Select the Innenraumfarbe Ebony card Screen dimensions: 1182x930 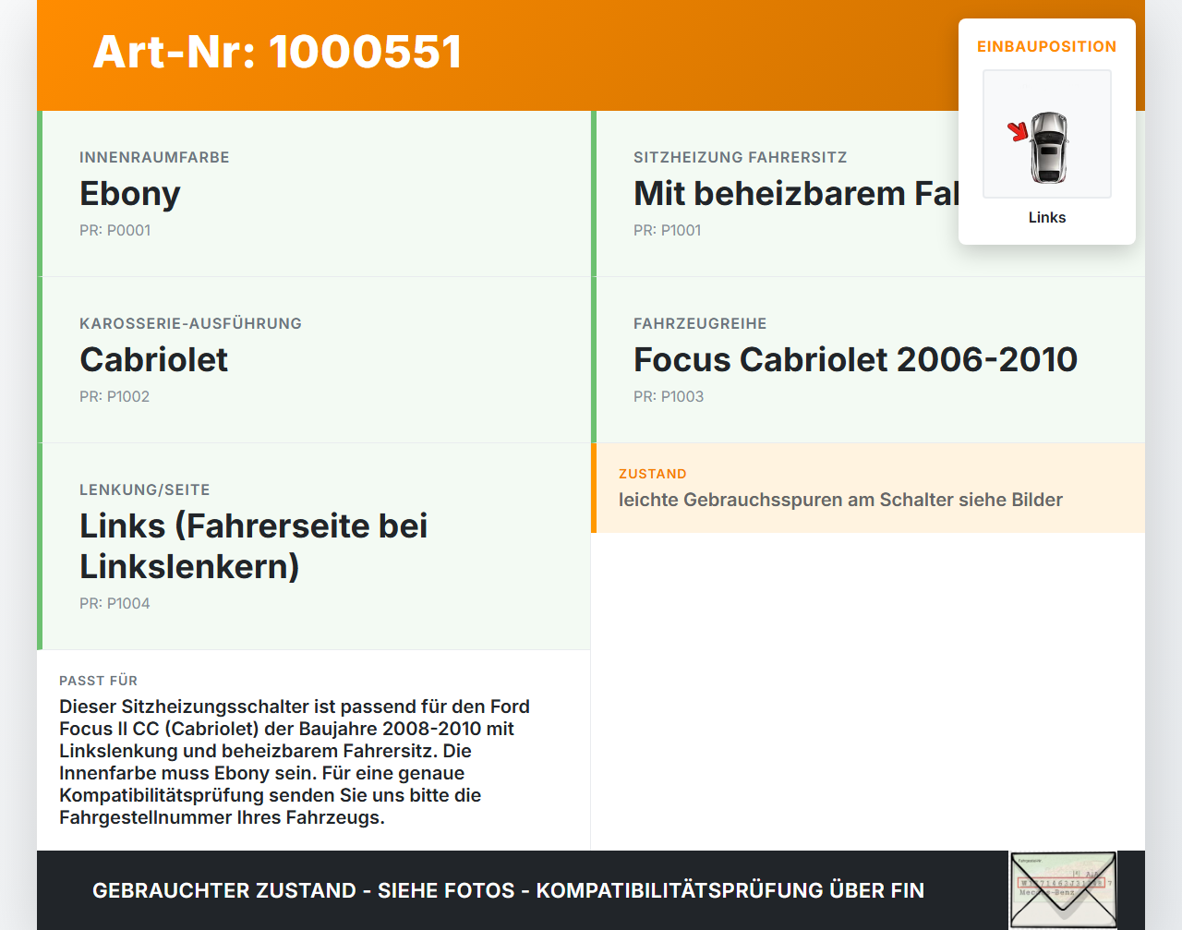[314, 194]
